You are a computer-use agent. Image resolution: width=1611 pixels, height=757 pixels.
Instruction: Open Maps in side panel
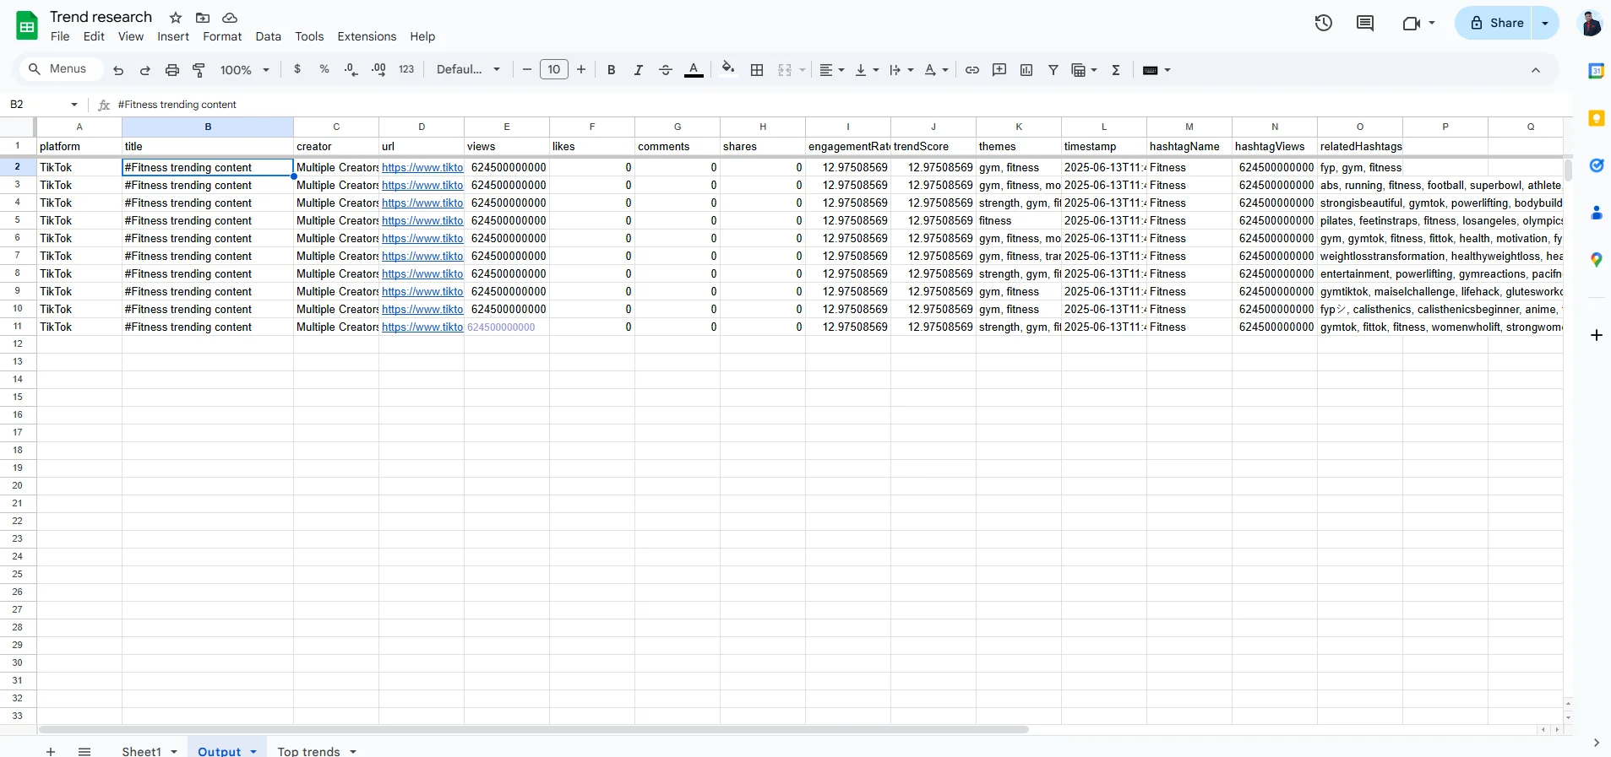pyautogui.click(x=1596, y=260)
